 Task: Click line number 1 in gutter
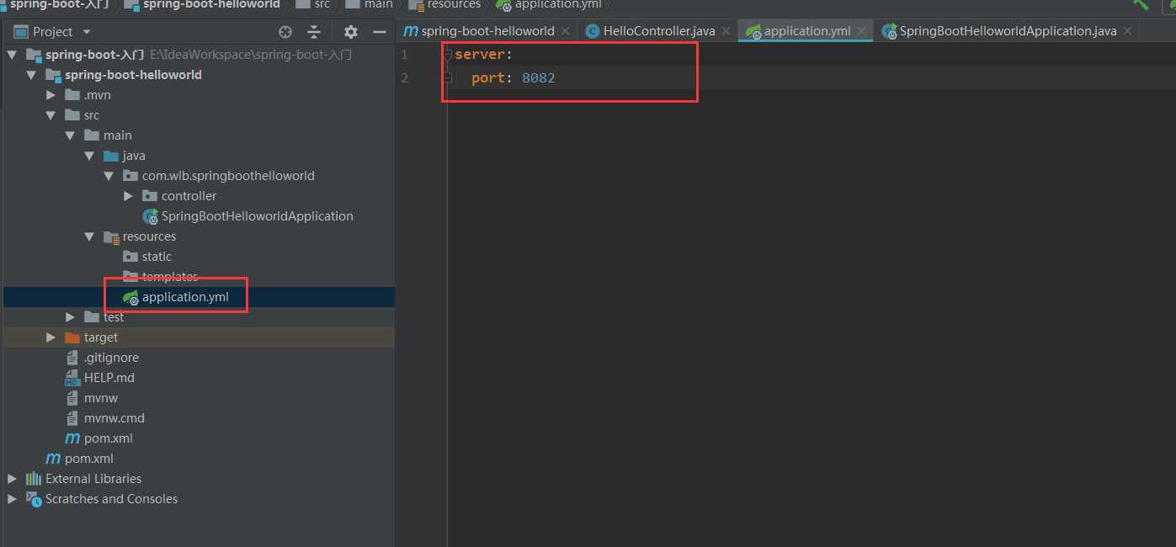tap(405, 55)
